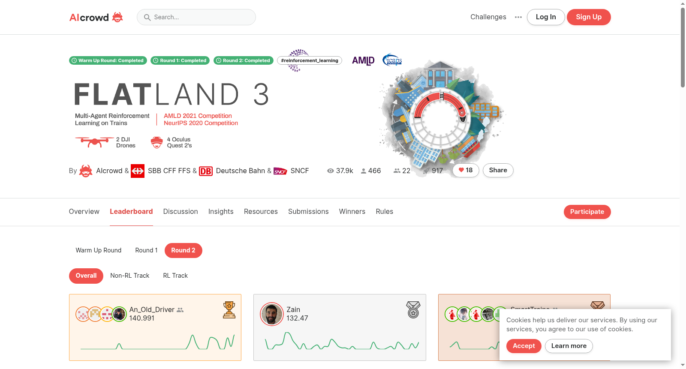The height and width of the screenshot is (369, 686).
Task: Click the ICAPS logo
Action: (392, 60)
